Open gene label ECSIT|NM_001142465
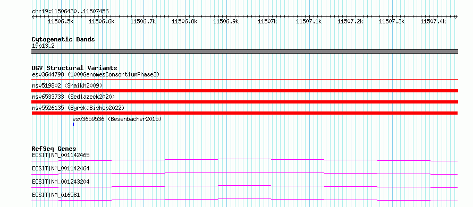This screenshot has width=473, height=207. [x=61, y=155]
